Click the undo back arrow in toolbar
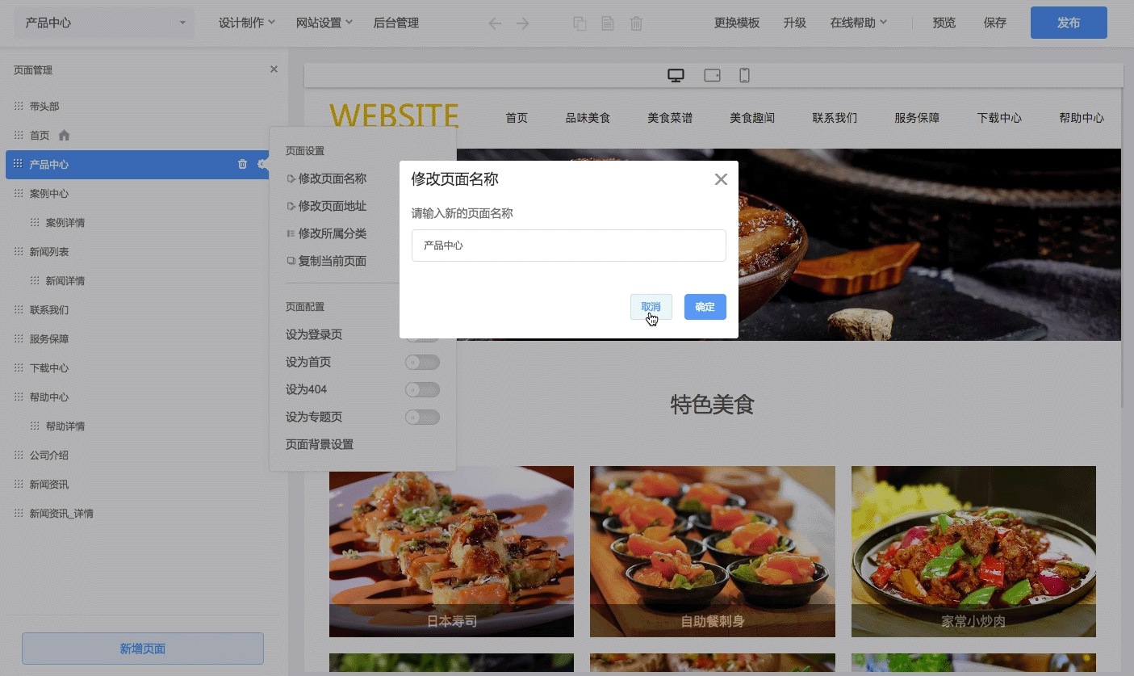1134x676 pixels. 495,23
